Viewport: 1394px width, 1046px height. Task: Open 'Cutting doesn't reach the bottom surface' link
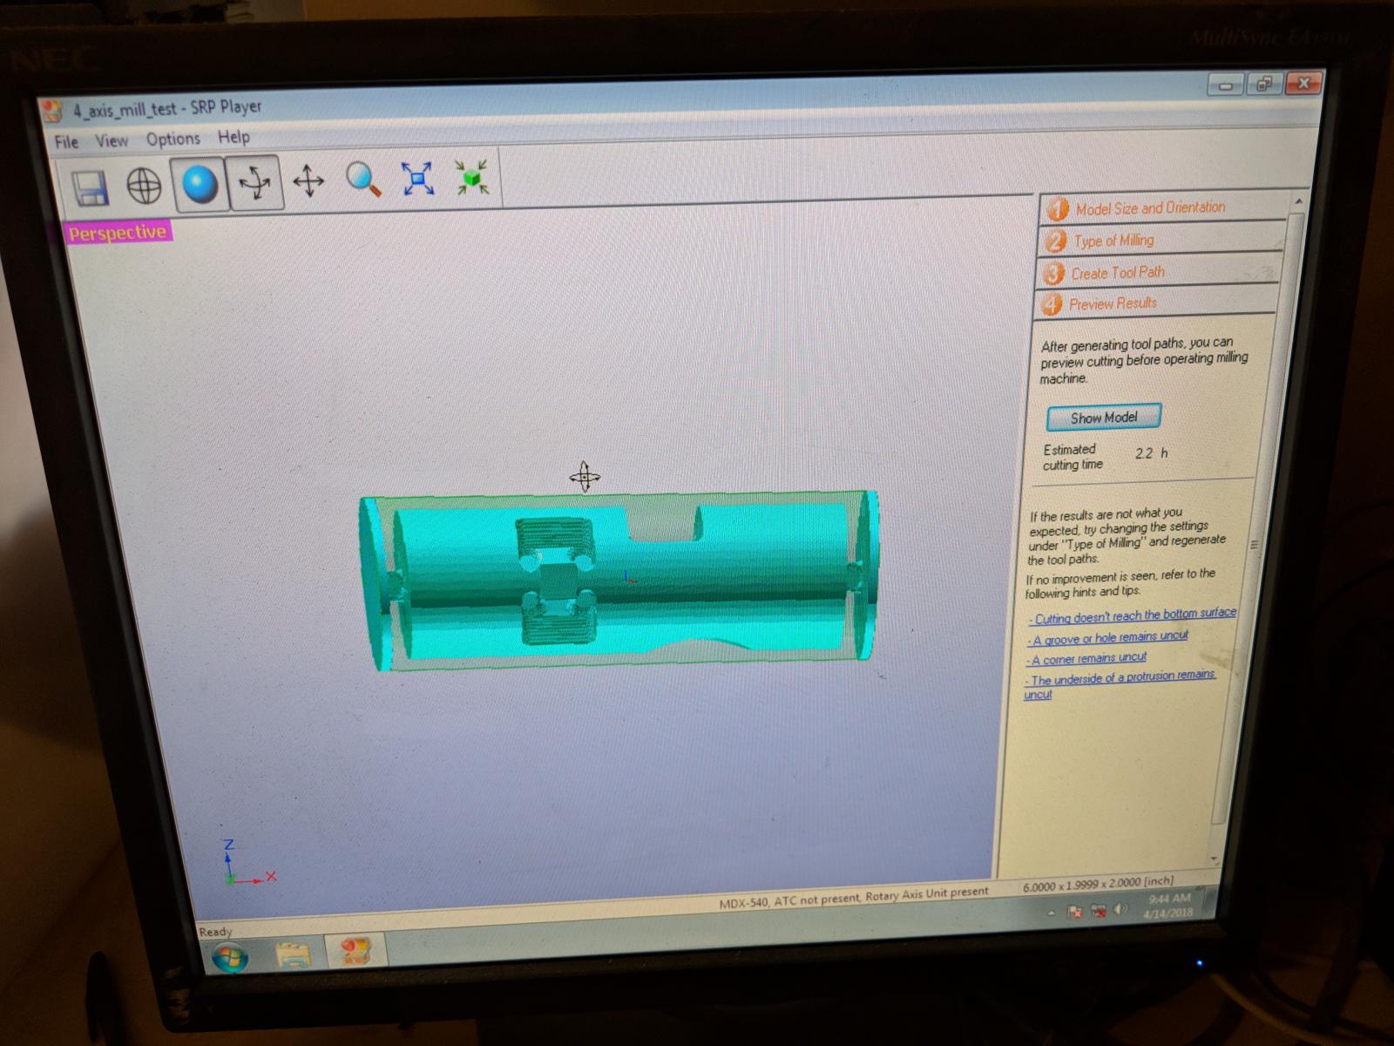[x=1134, y=615]
